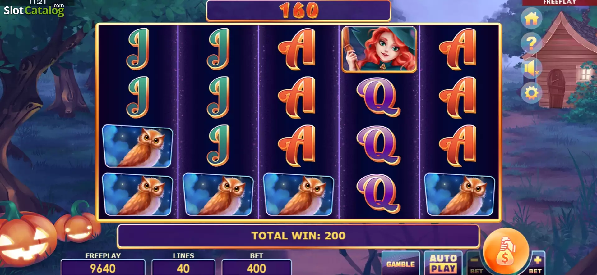
Task: Toggle the muted speaker sound icon
Action: [x=531, y=68]
